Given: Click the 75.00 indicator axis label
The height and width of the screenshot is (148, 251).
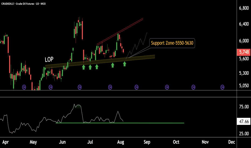Looking at the screenshot, I should coord(244,107).
